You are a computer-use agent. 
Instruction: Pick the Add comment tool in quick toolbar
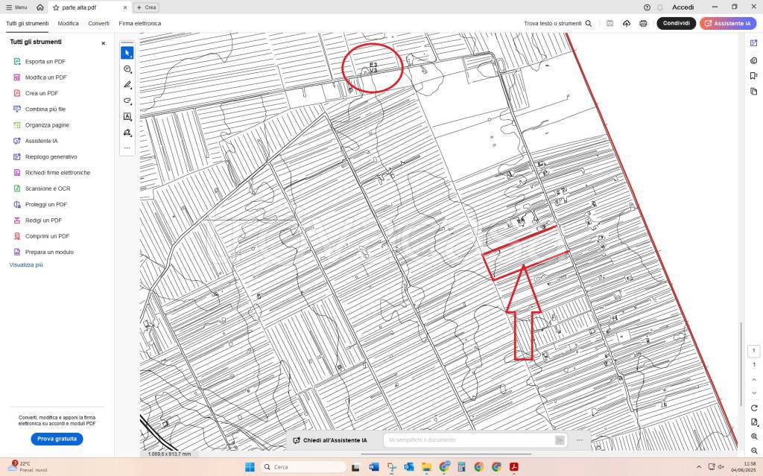pos(127,69)
